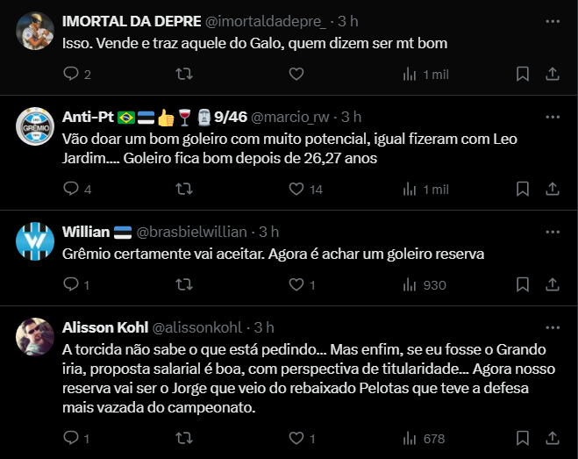This screenshot has height=459, width=578.
Task: Click Willian's profile avatar
Action: [37, 241]
